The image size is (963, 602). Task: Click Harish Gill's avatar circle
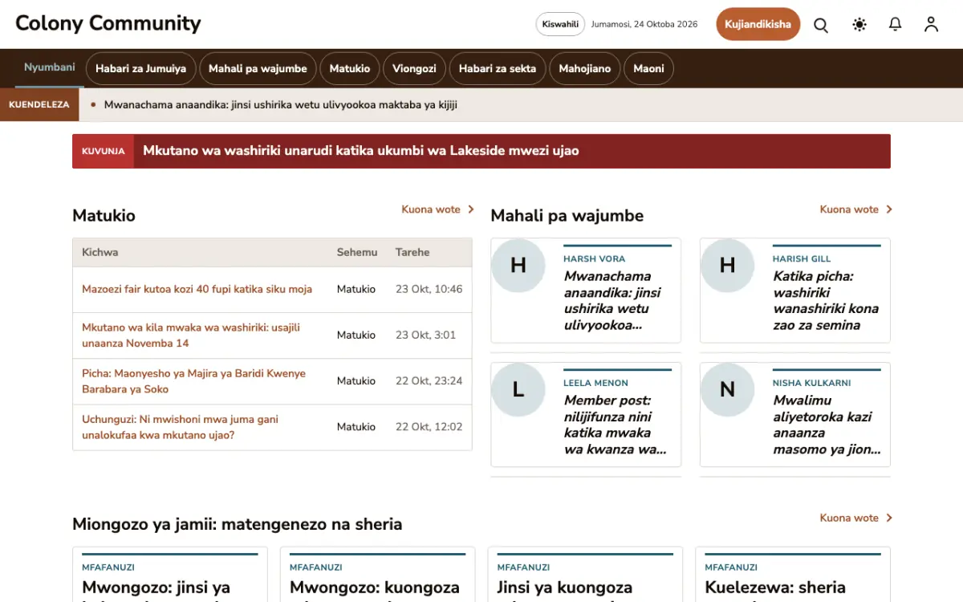click(727, 265)
